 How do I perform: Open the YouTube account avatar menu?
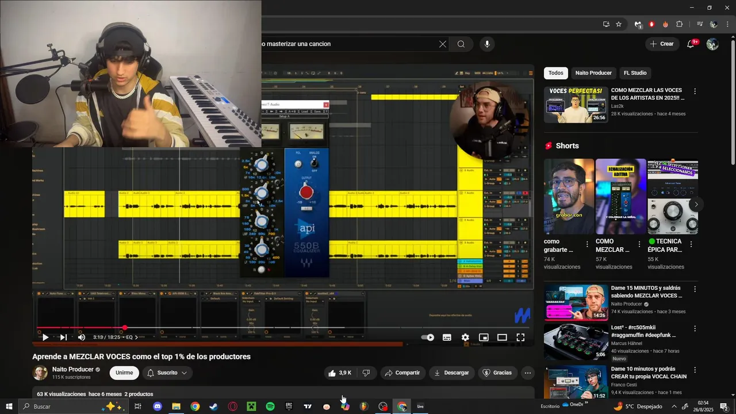coord(712,44)
